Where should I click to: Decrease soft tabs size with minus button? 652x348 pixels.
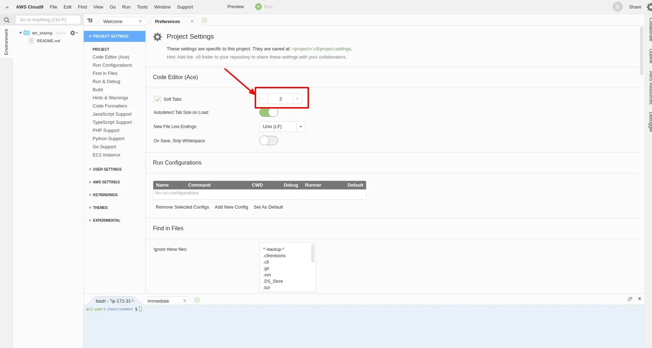coord(264,99)
